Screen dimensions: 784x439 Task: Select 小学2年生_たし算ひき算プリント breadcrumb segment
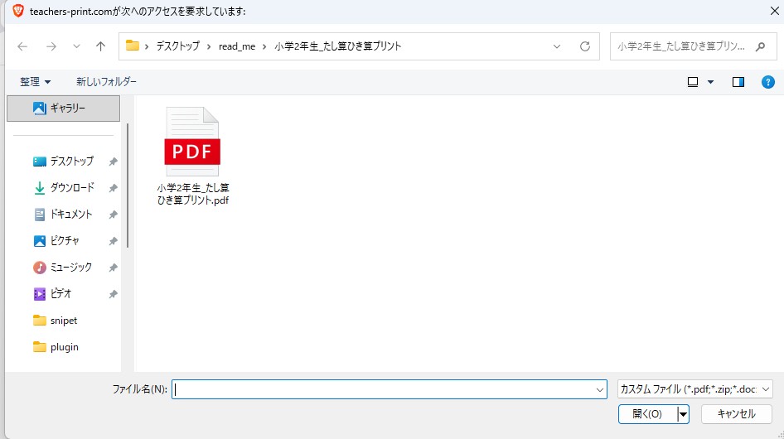coord(337,46)
